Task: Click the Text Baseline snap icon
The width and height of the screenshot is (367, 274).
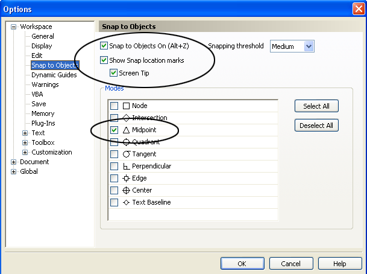Action: (x=126, y=202)
